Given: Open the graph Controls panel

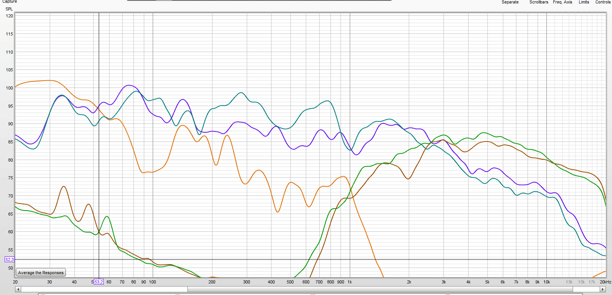Looking at the screenshot, I should (x=603, y=2).
